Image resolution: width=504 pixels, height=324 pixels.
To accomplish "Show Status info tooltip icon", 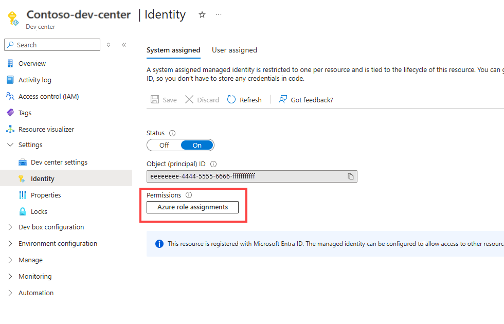I will click(x=172, y=133).
